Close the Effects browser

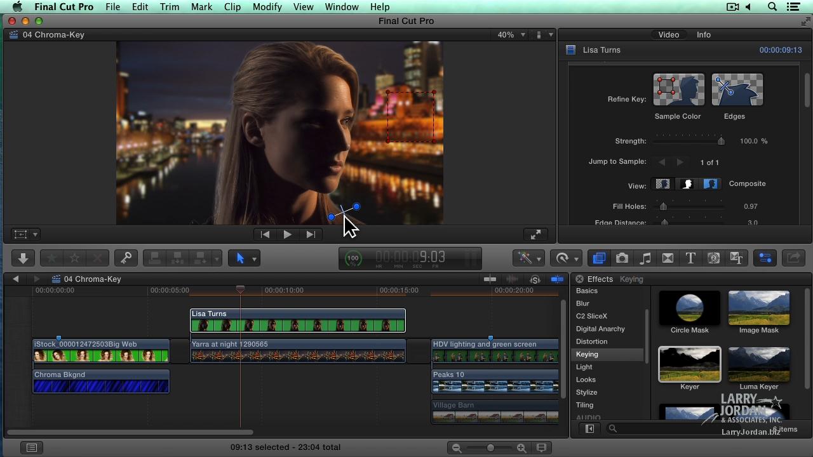[579, 279]
